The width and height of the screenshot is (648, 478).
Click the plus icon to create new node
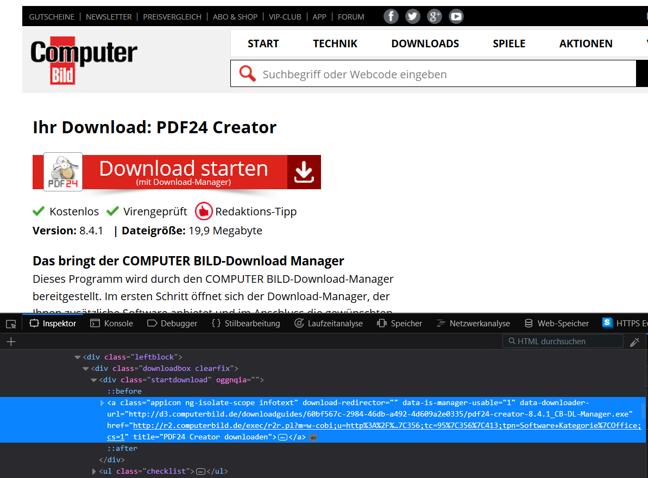(10, 342)
